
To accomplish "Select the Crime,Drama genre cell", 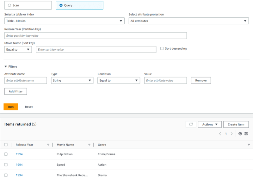I will [x=107, y=154].
